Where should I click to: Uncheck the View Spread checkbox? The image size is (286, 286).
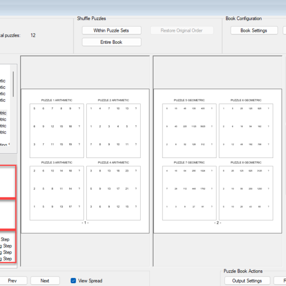73,281
